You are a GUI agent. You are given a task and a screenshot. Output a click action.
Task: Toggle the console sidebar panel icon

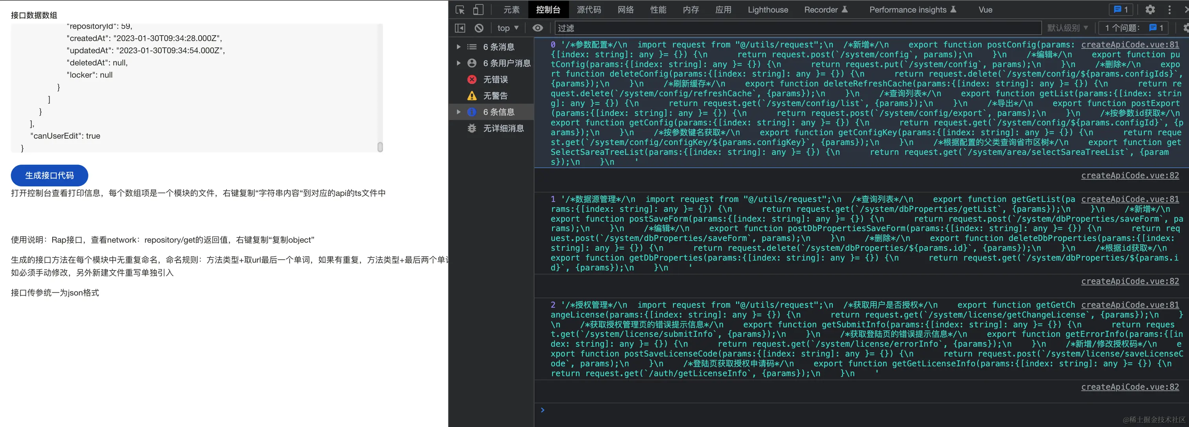pos(460,28)
